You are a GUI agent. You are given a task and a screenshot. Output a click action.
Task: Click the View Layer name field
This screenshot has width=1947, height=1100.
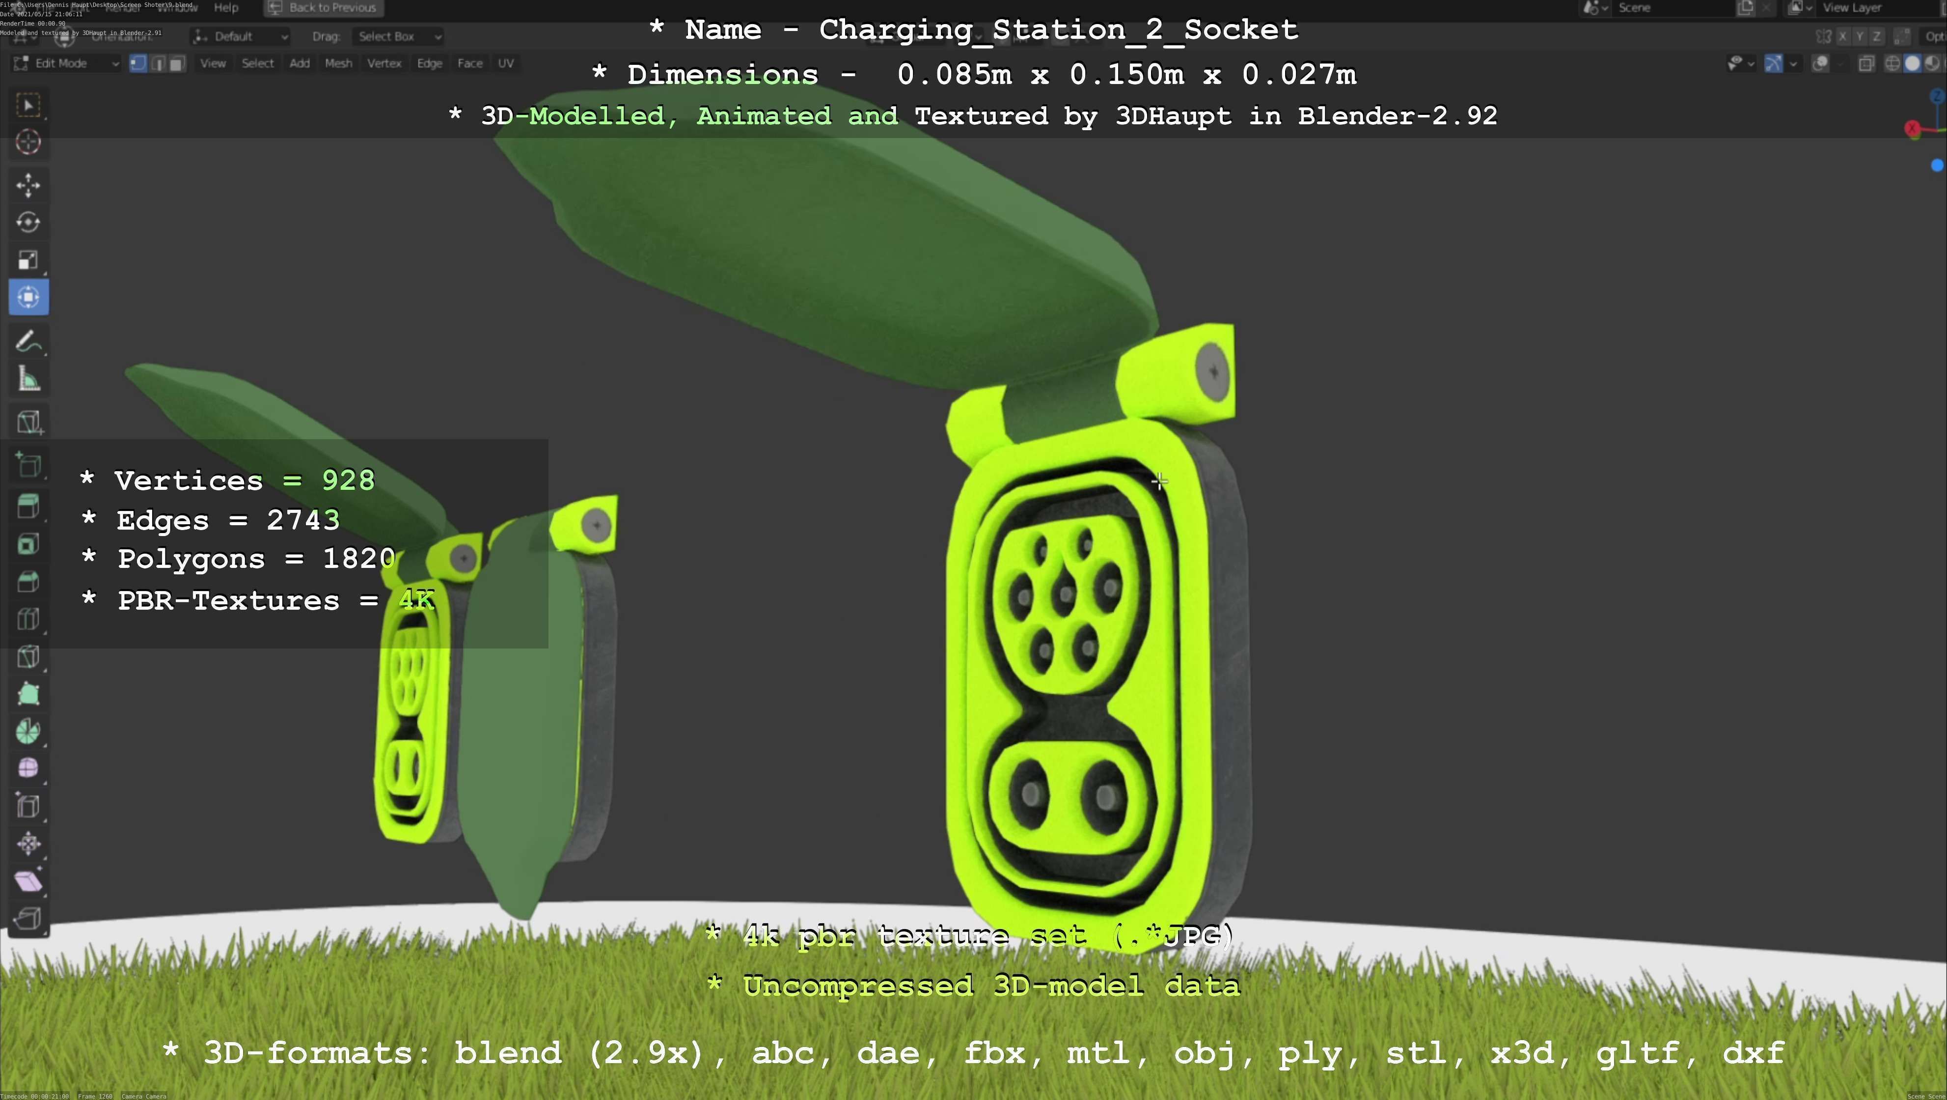[x=1878, y=7]
